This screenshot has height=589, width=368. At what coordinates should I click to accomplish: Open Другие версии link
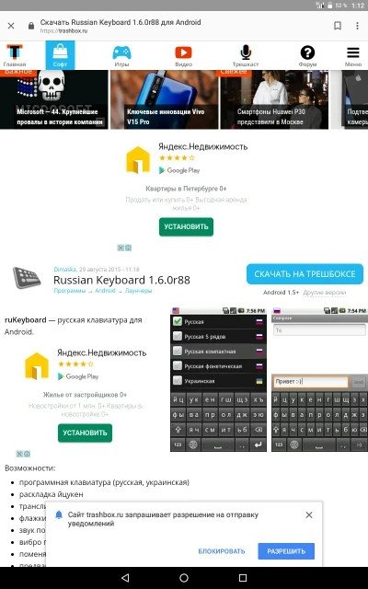pos(325,293)
